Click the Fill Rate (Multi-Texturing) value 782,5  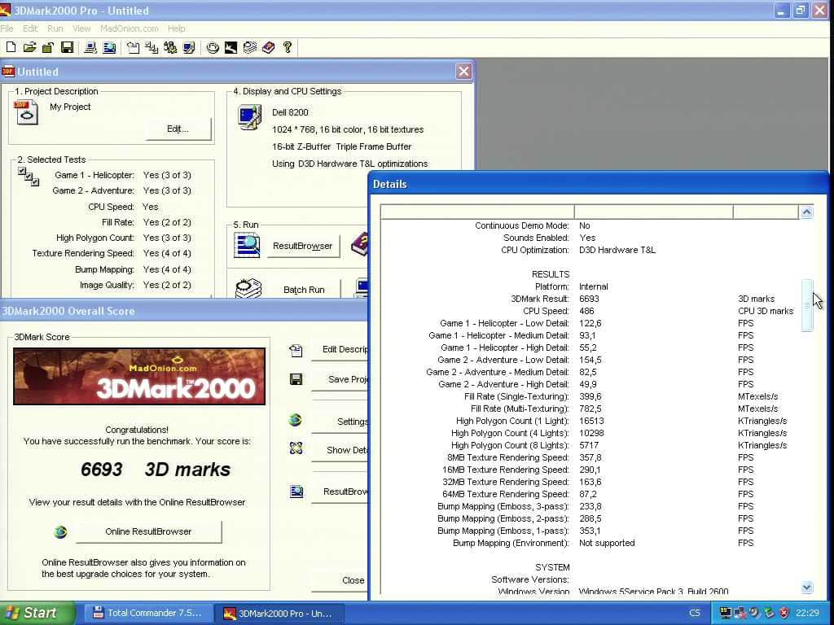pyautogui.click(x=590, y=409)
